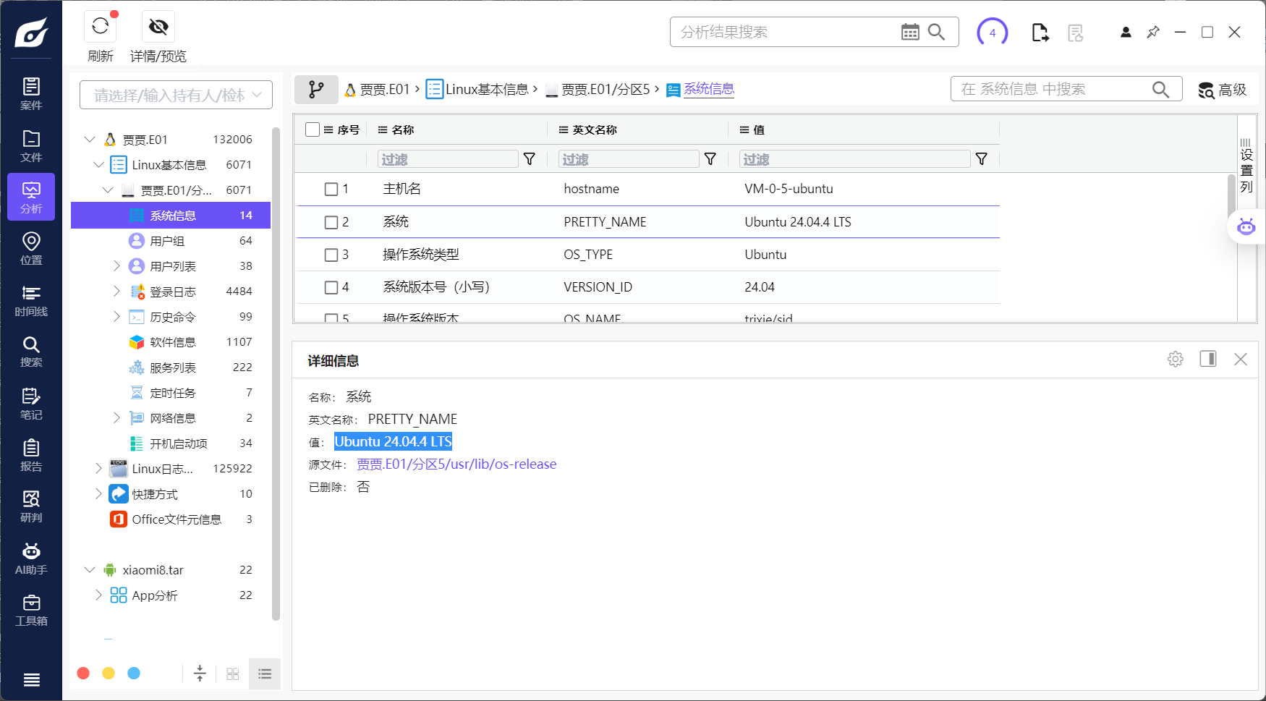Click the Refresh (刷新) toolbar icon
1266x701 pixels.
tap(101, 27)
